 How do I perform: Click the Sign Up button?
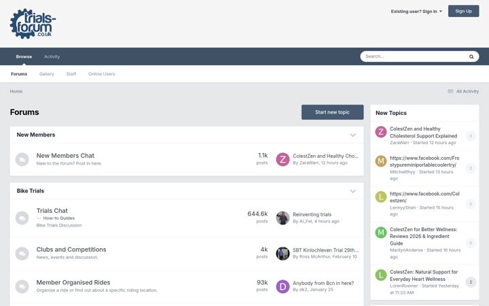coord(463,11)
